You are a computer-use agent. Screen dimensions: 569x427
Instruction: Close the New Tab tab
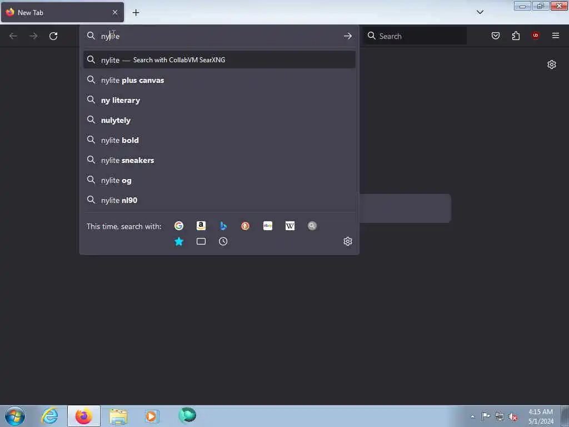(115, 12)
